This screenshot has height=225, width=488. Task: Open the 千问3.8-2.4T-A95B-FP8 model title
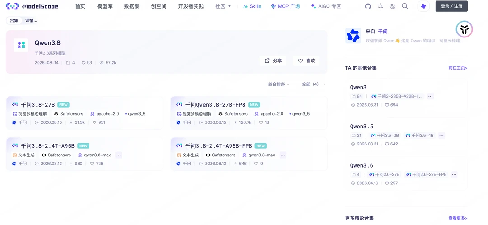click(219, 145)
